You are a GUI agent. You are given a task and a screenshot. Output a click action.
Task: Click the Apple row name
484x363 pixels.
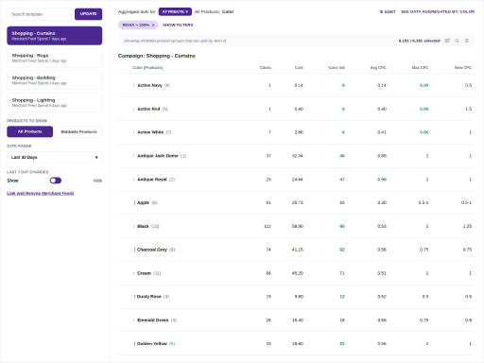[x=143, y=202]
